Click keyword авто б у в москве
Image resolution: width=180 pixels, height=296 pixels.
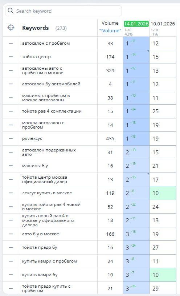point(41,234)
